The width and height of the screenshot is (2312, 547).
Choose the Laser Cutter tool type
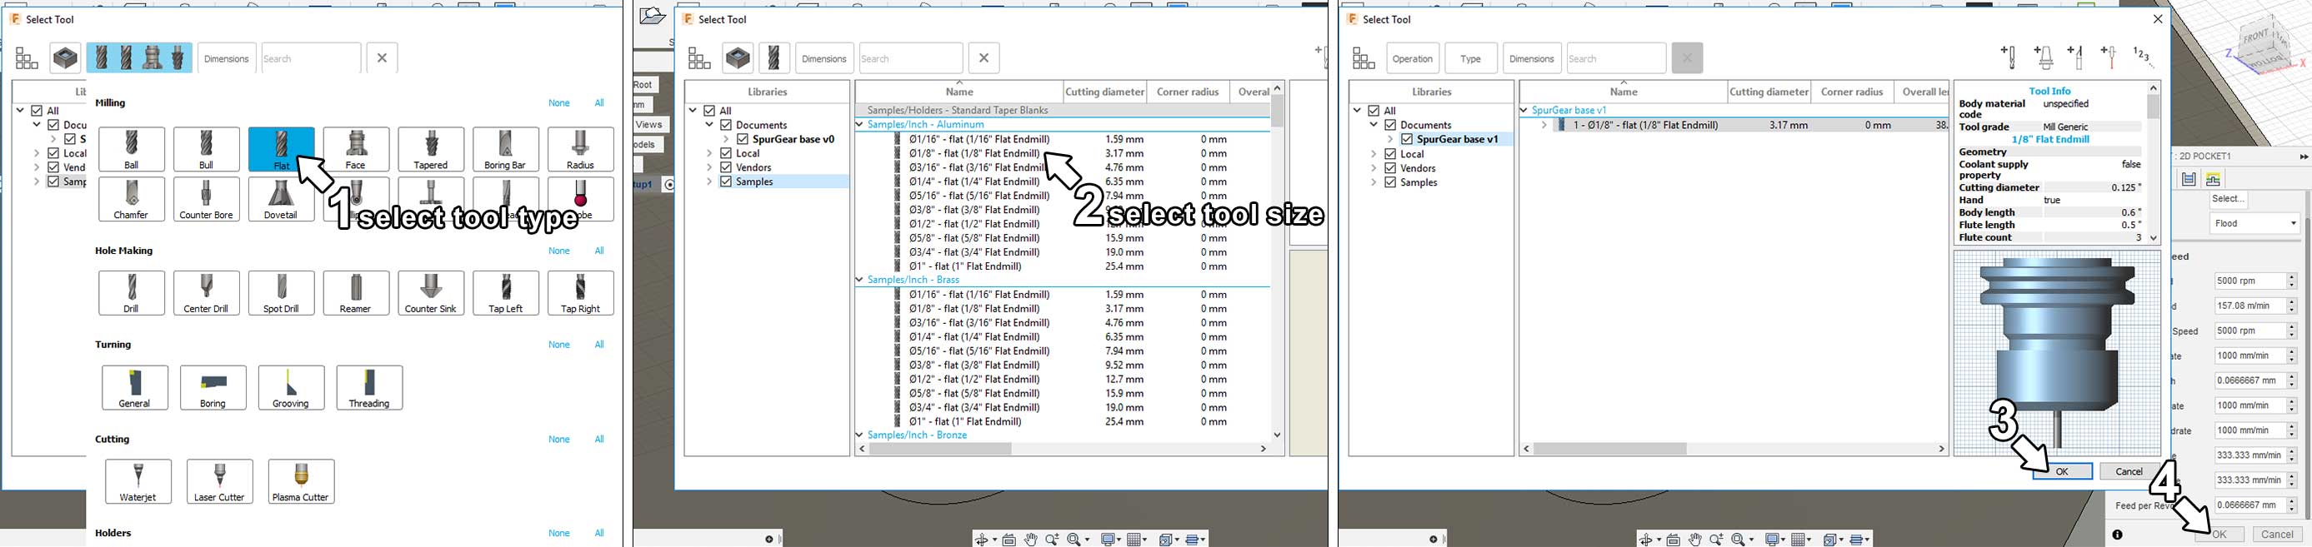tap(220, 481)
